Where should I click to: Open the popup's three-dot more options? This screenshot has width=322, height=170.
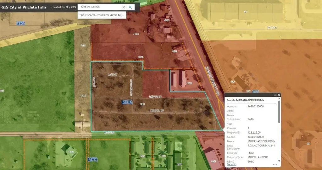tap(275, 164)
